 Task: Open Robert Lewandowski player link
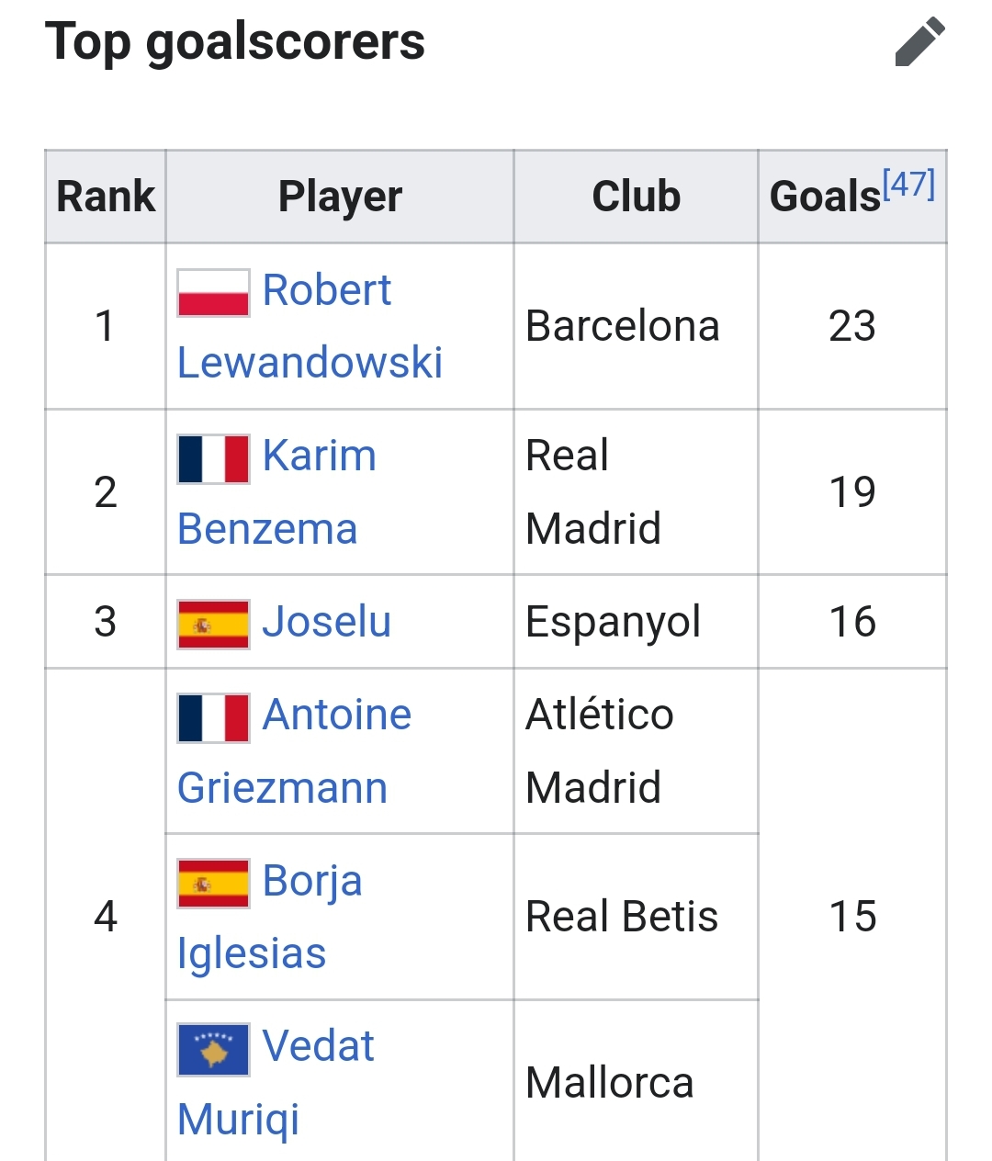[310, 326]
